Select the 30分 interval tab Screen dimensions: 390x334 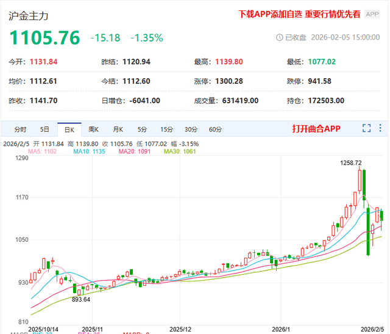click(x=191, y=129)
